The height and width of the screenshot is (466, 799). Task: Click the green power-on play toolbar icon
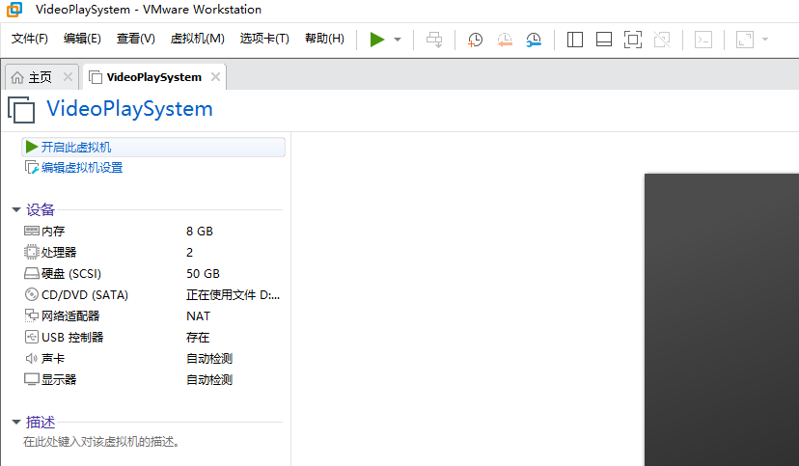click(x=377, y=40)
